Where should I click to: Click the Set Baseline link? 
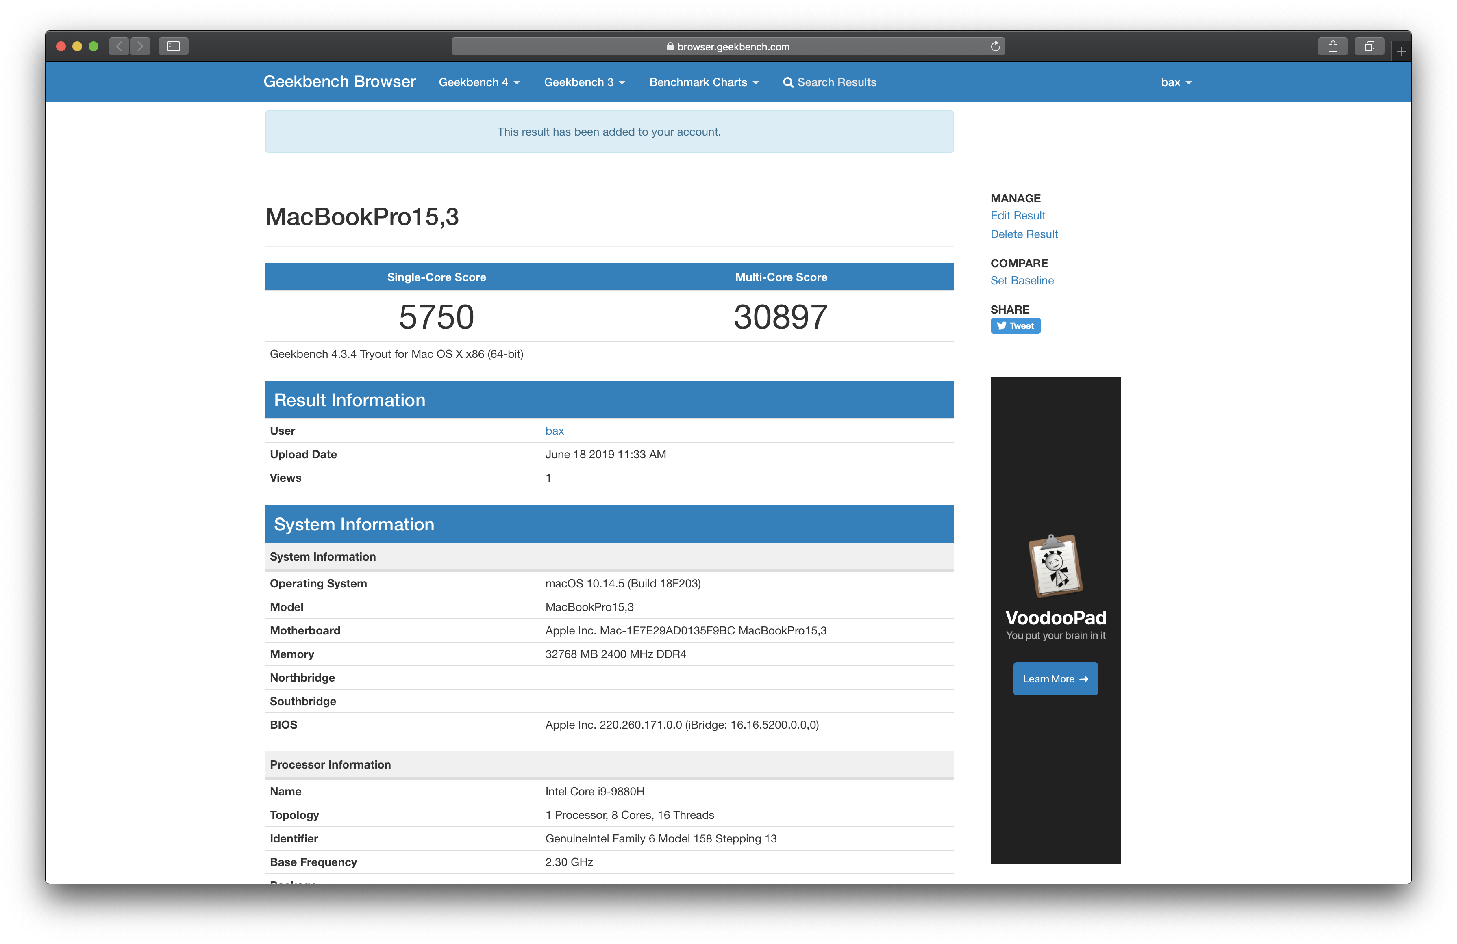pos(1022,281)
